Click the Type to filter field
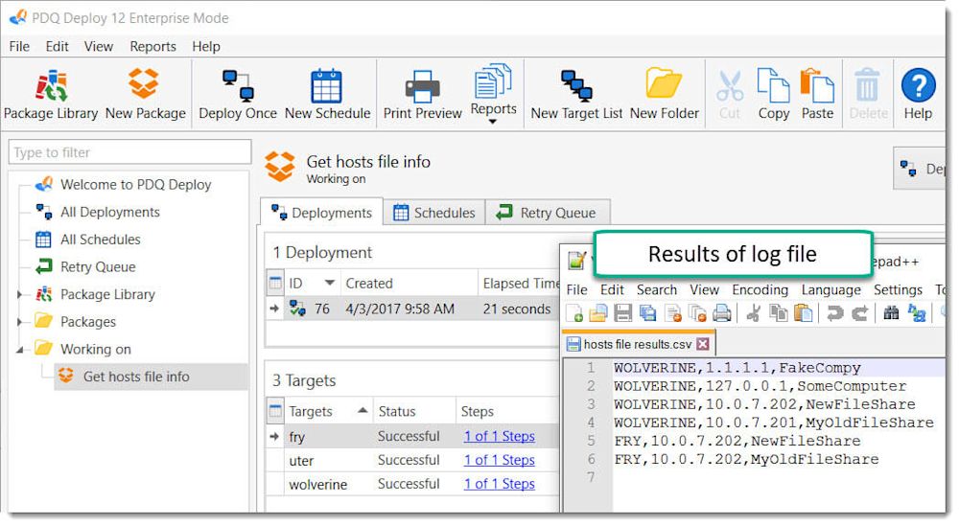The image size is (959, 526). 129,152
